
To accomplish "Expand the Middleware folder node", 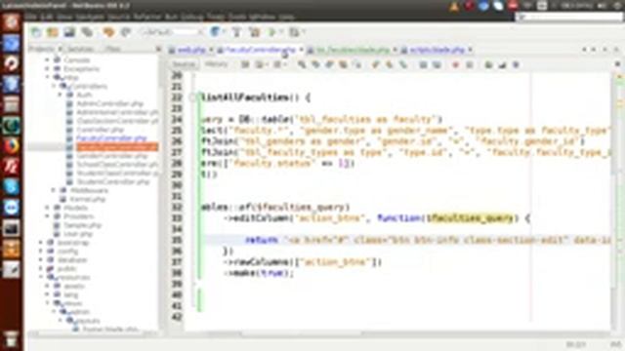I will click(55, 190).
